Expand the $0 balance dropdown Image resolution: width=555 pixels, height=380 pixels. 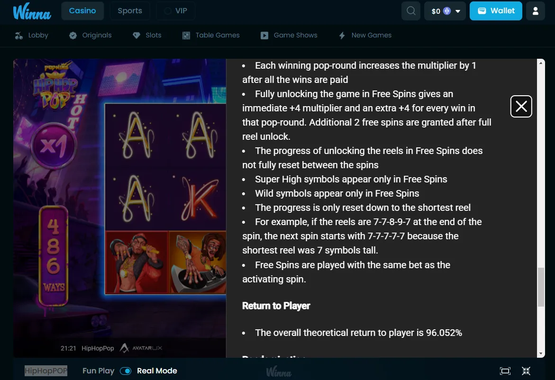(458, 11)
